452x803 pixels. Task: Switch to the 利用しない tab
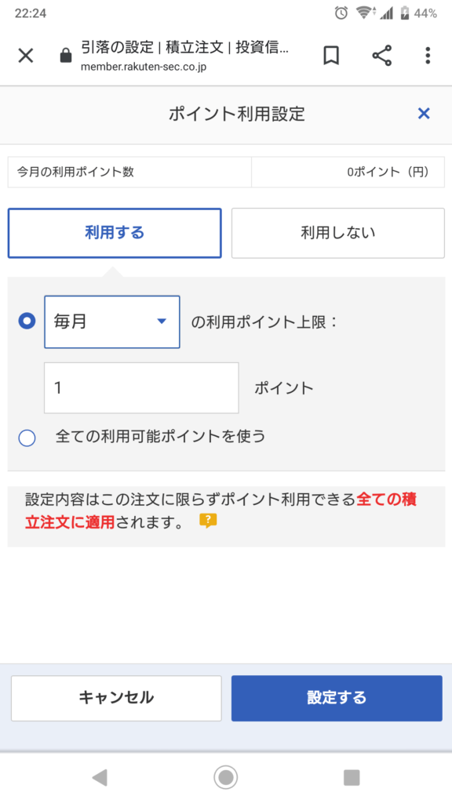(338, 233)
